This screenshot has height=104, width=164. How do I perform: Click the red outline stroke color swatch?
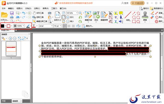8,26
